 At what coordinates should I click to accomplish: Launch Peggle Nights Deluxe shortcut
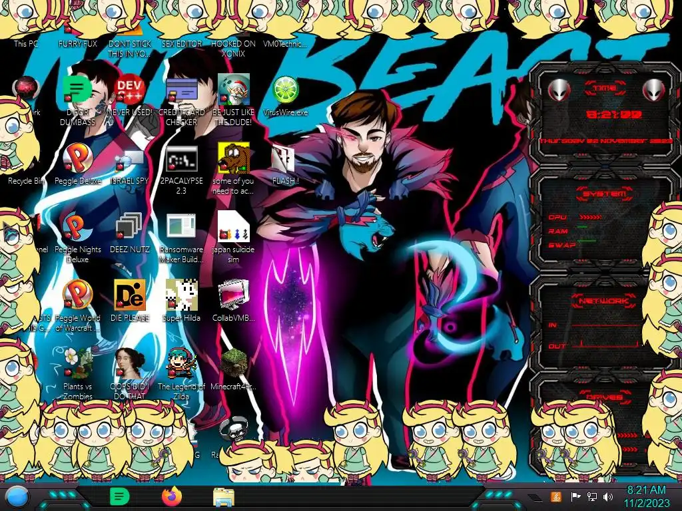pos(77,226)
